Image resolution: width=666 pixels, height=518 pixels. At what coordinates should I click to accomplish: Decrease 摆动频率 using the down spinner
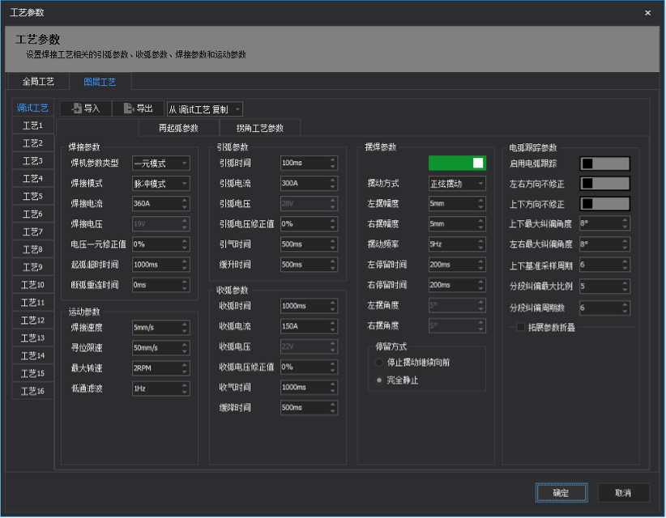[480, 247]
